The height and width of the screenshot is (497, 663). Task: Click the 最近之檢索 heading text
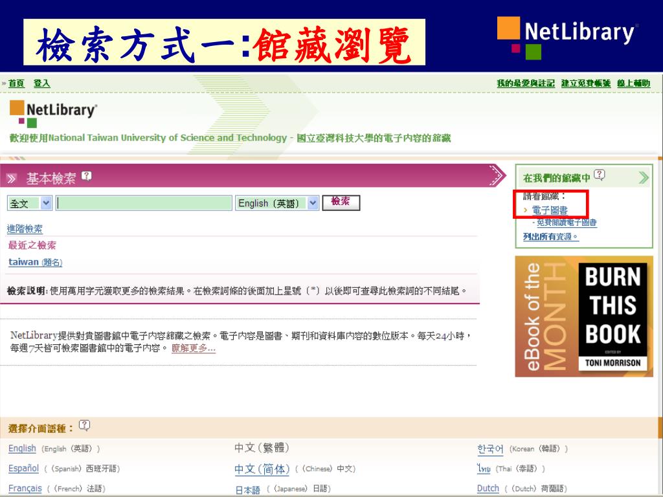pos(32,245)
